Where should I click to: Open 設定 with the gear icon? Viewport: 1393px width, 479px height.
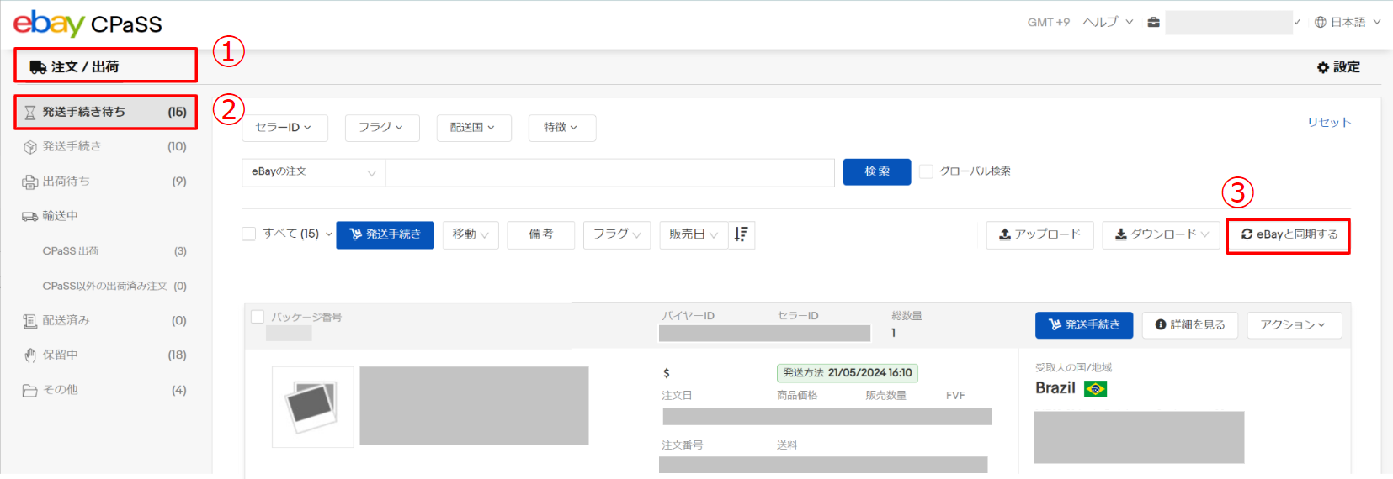click(1338, 67)
